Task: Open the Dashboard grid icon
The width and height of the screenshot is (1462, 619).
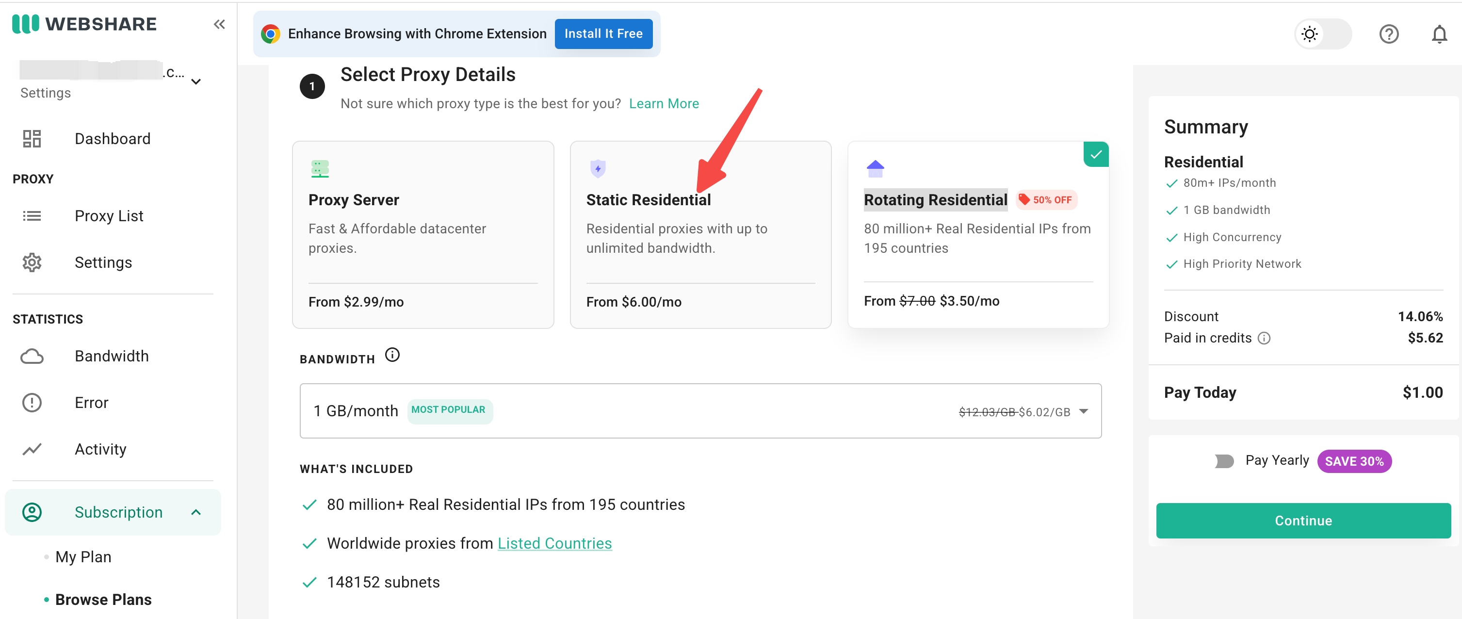Action: point(32,138)
